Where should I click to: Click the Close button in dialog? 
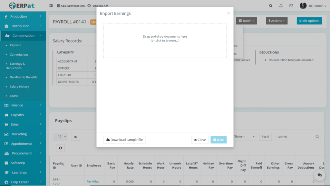tap(200, 140)
